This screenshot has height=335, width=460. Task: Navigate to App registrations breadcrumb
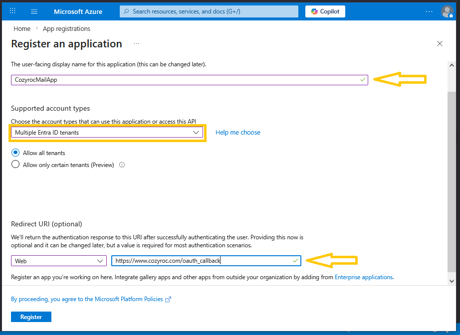click(x=66, y=29)
